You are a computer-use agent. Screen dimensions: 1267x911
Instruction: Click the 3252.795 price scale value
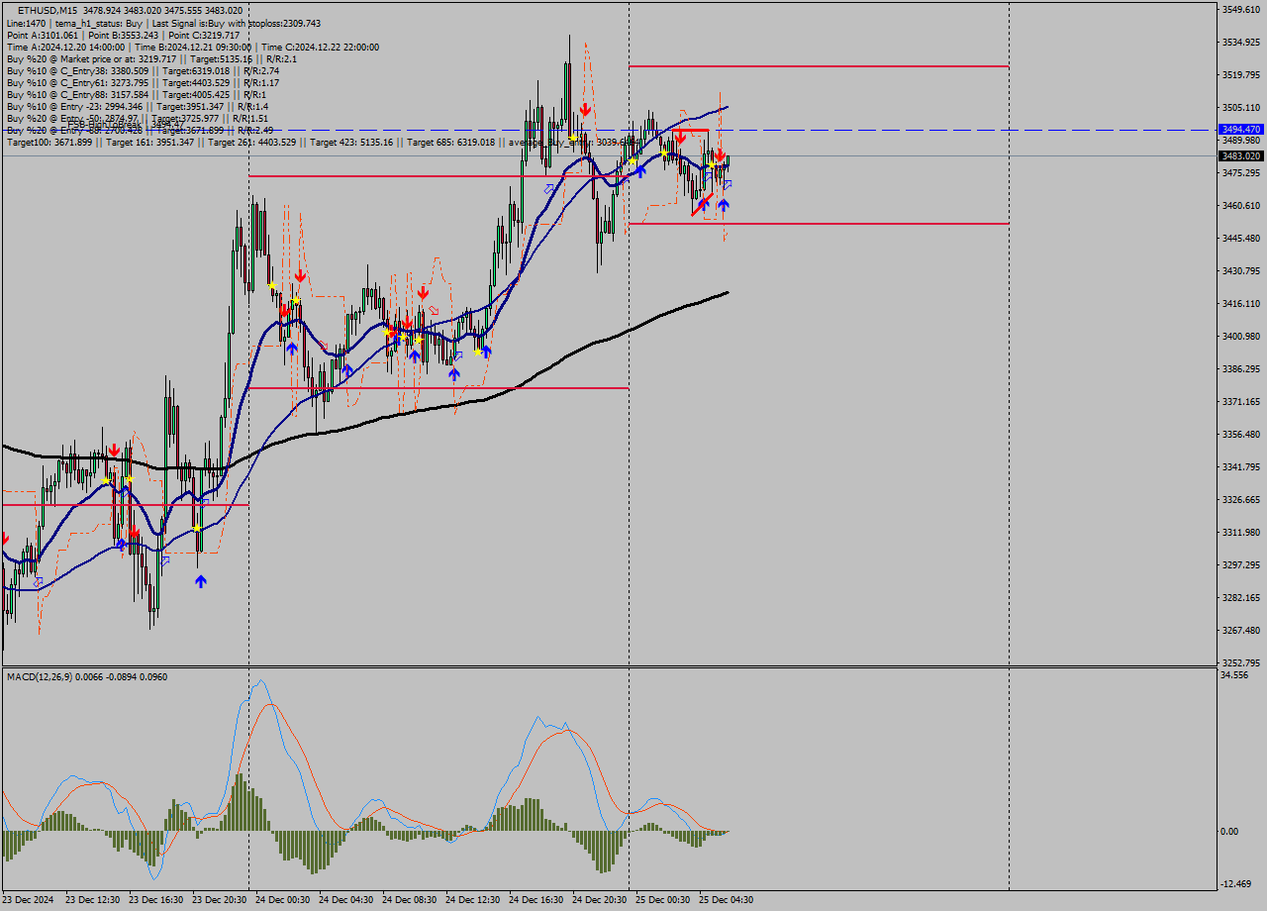pos(1241,662)
